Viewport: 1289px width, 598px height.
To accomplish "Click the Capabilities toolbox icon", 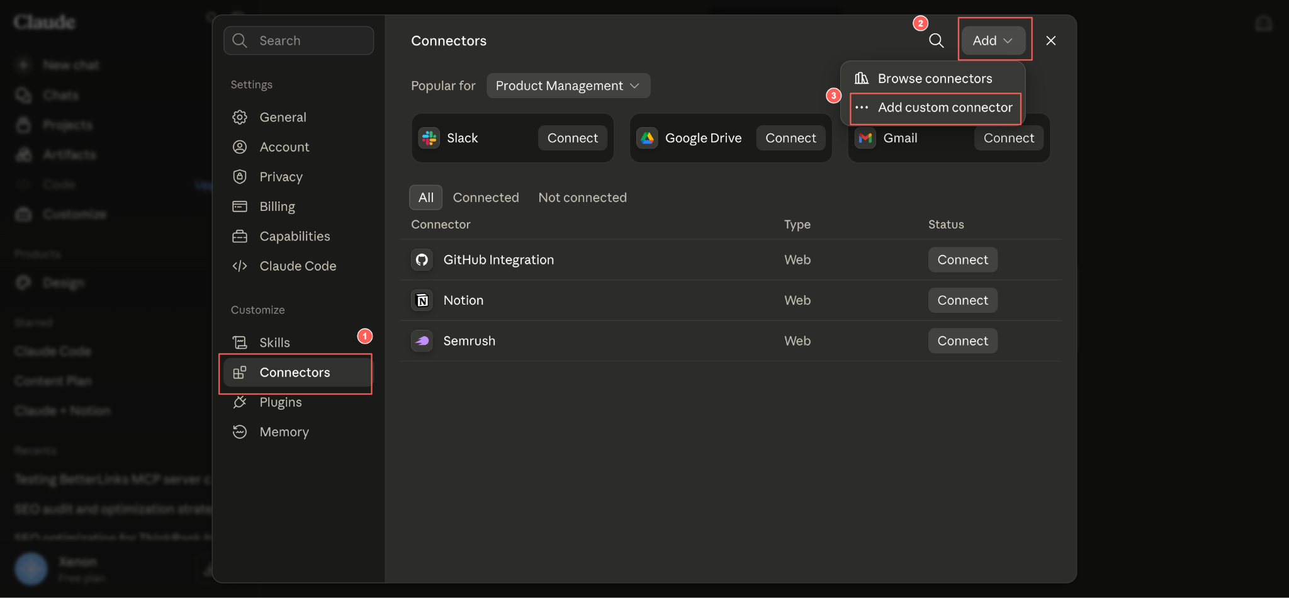I will click(240, 236).
